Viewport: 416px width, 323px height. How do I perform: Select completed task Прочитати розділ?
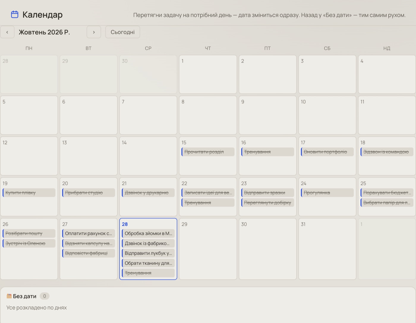pos(208,152)
